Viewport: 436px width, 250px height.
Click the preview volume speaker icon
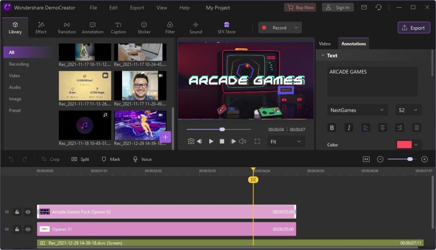(x=243, y=141)
